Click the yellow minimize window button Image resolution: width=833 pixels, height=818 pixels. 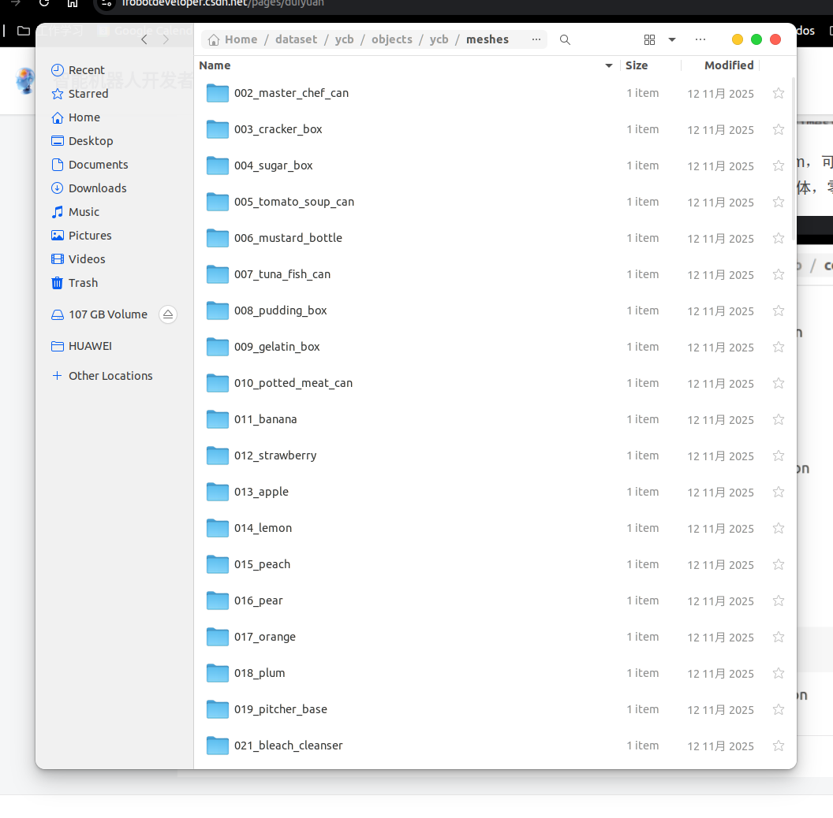[x=738, y=40]
